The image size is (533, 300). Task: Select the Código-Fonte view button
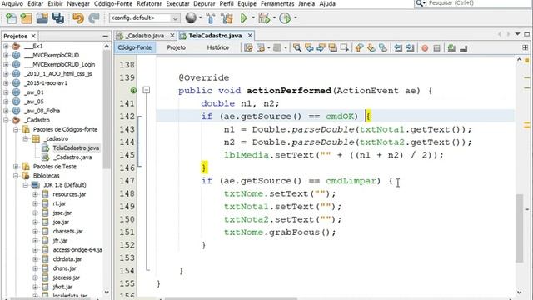[x=135, y=47]
